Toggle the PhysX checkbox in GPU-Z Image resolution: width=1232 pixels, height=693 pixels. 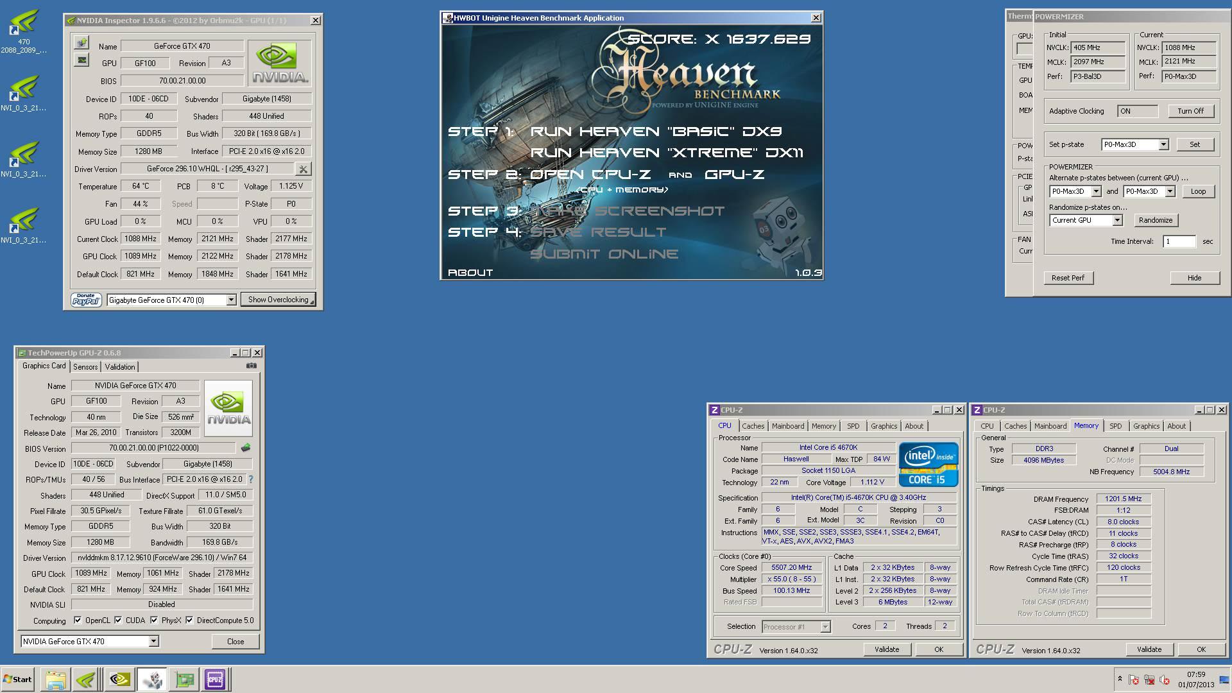point(154,620)
